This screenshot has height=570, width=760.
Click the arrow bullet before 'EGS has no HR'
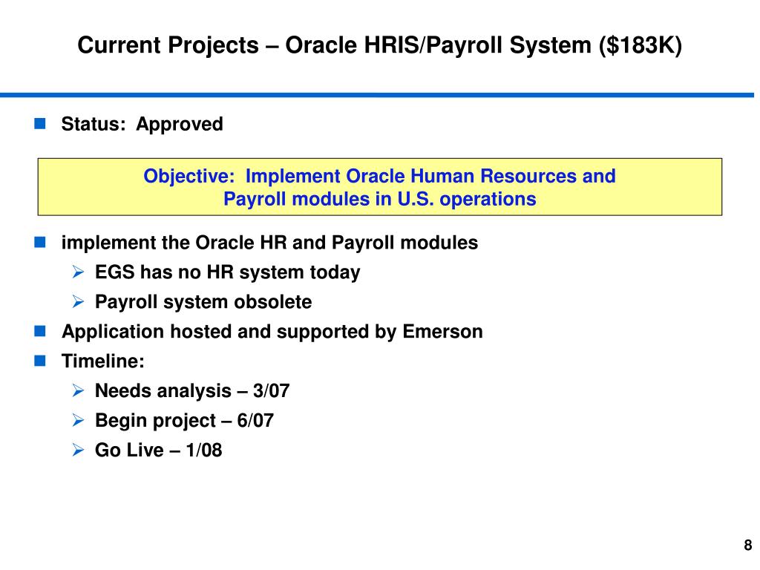pyautogui.click(x=78, y=272)
